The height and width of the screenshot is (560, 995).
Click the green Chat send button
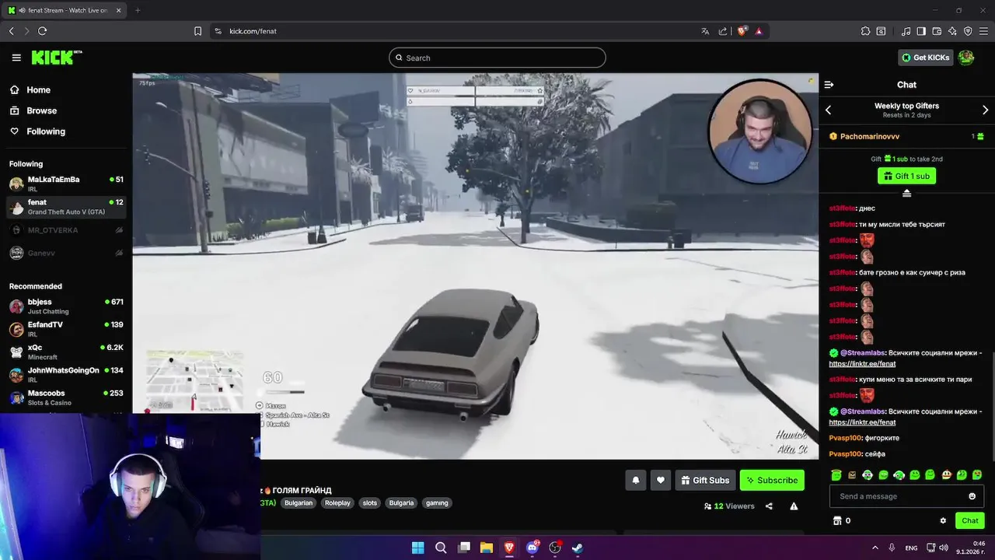(970, 521)
